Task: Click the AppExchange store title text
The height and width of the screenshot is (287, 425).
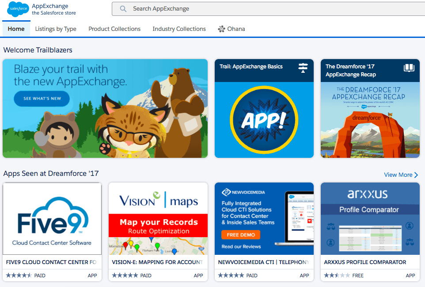Action: tap(53, 9)
